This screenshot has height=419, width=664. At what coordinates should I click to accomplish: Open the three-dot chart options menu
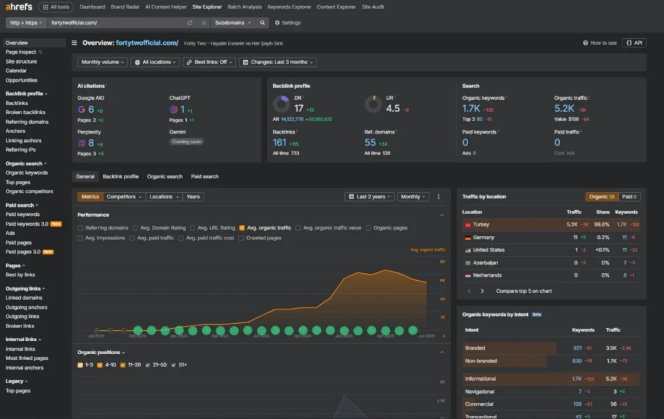(x=438, y=197)
